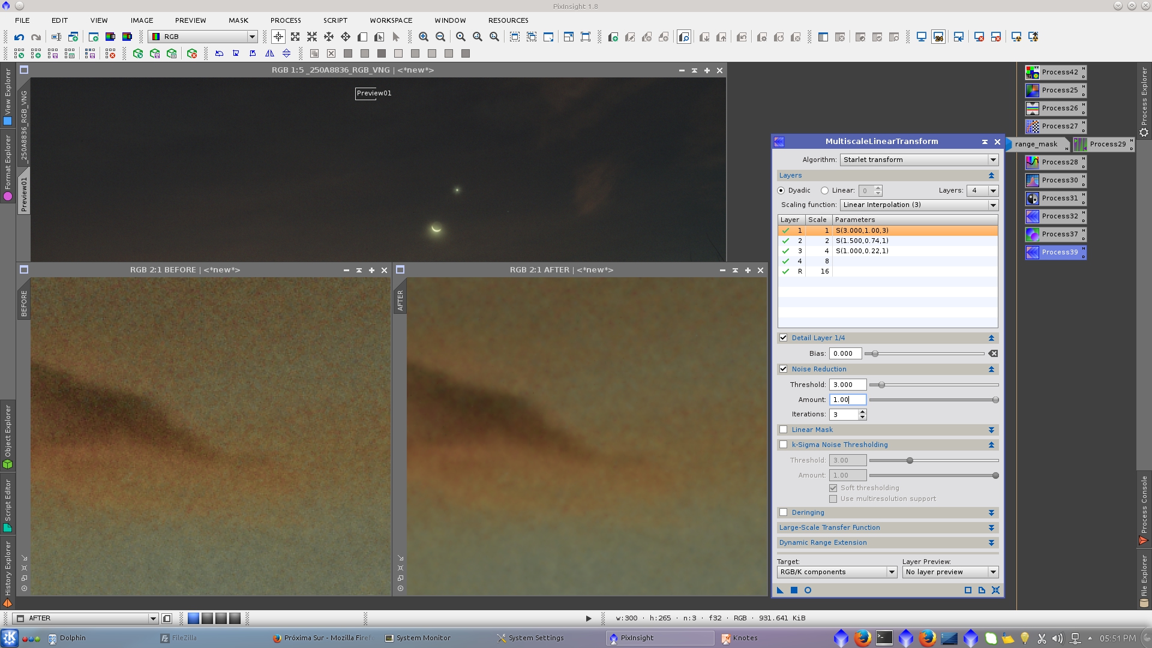The width and height of the screenshot is (1152, 648).
Task: Enable k-Sigma Noise Thresholding checkbox
Action: pyautogui.click(x=783, y=445)
